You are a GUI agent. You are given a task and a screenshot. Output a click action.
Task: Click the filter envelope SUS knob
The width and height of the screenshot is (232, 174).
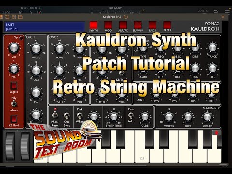coord(195,69)
